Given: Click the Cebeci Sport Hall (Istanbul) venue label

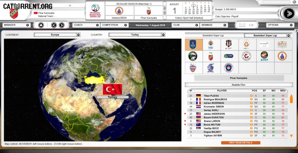Looking at the screenshot, I should pyautogui.click(x=189, y=18).
